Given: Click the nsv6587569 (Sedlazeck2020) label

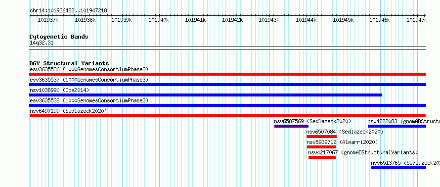Looking at the screenshot, I should (312, 121).
